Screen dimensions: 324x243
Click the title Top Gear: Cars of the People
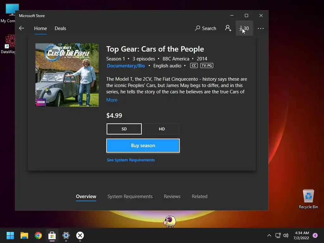(x=155, y=49)
